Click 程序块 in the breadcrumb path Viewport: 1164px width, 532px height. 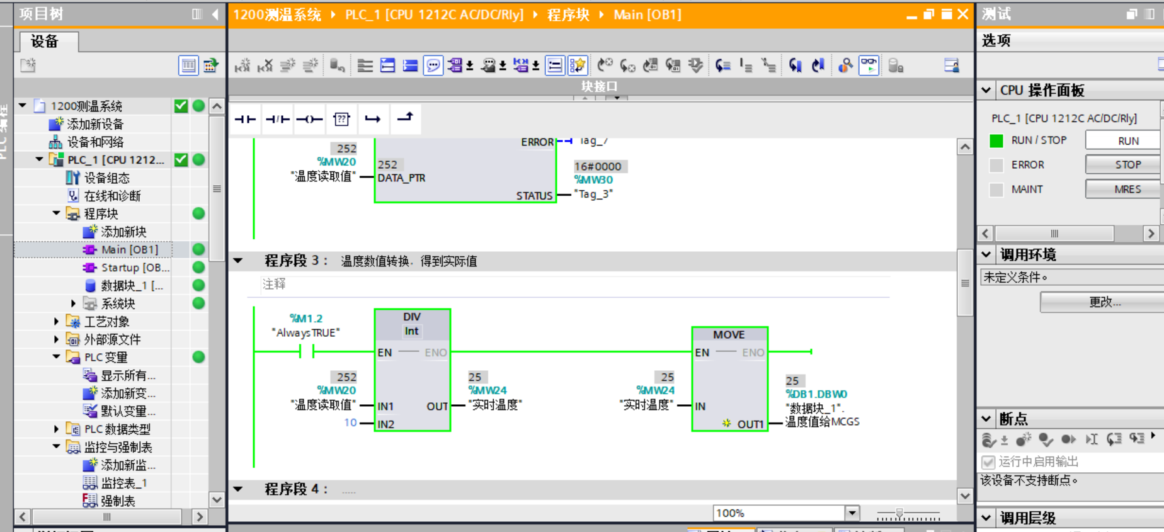(568, 14)
